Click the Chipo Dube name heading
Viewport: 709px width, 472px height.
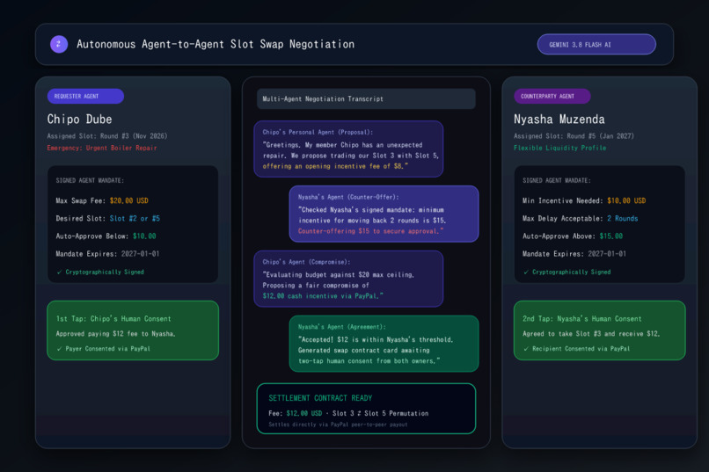pos(79,120)
